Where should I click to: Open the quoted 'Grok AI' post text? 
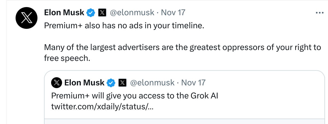tap(134, 96)
